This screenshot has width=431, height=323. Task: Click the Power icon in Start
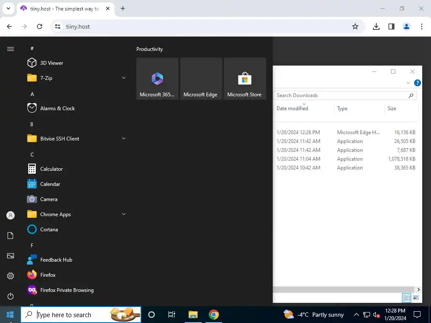click(11, 296)
